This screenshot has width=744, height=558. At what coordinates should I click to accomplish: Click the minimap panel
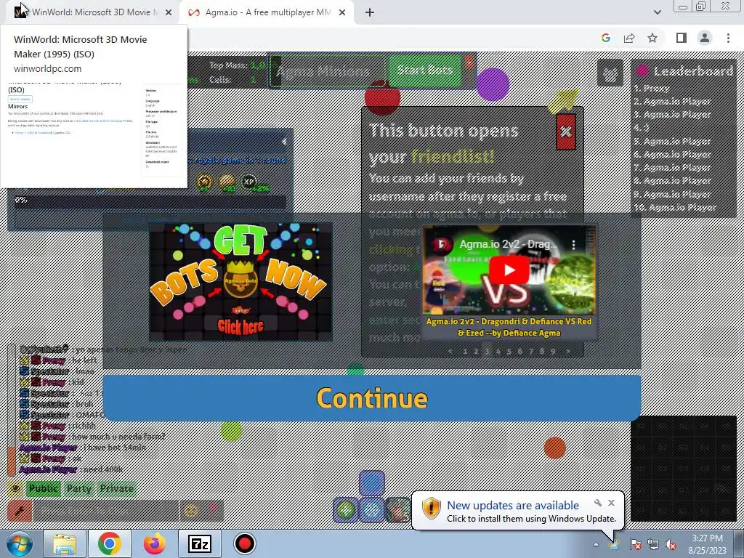683,469
